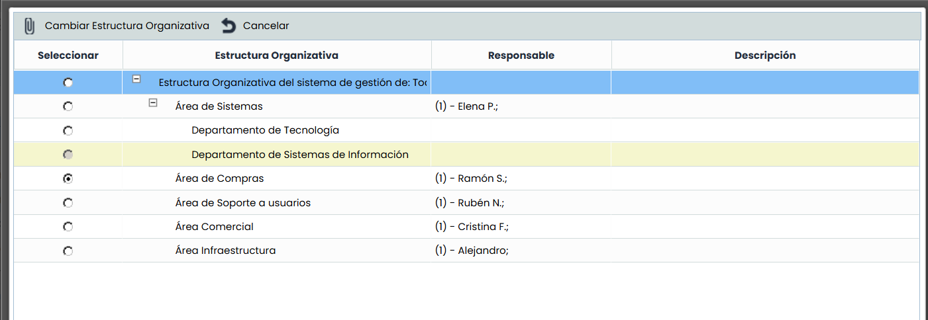Click the Departamento de Sistemas de Información row
The height and width of the screenshot is (320, 928).
299,155
